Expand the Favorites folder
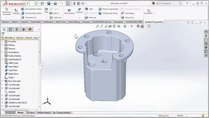 click(2, 42)
